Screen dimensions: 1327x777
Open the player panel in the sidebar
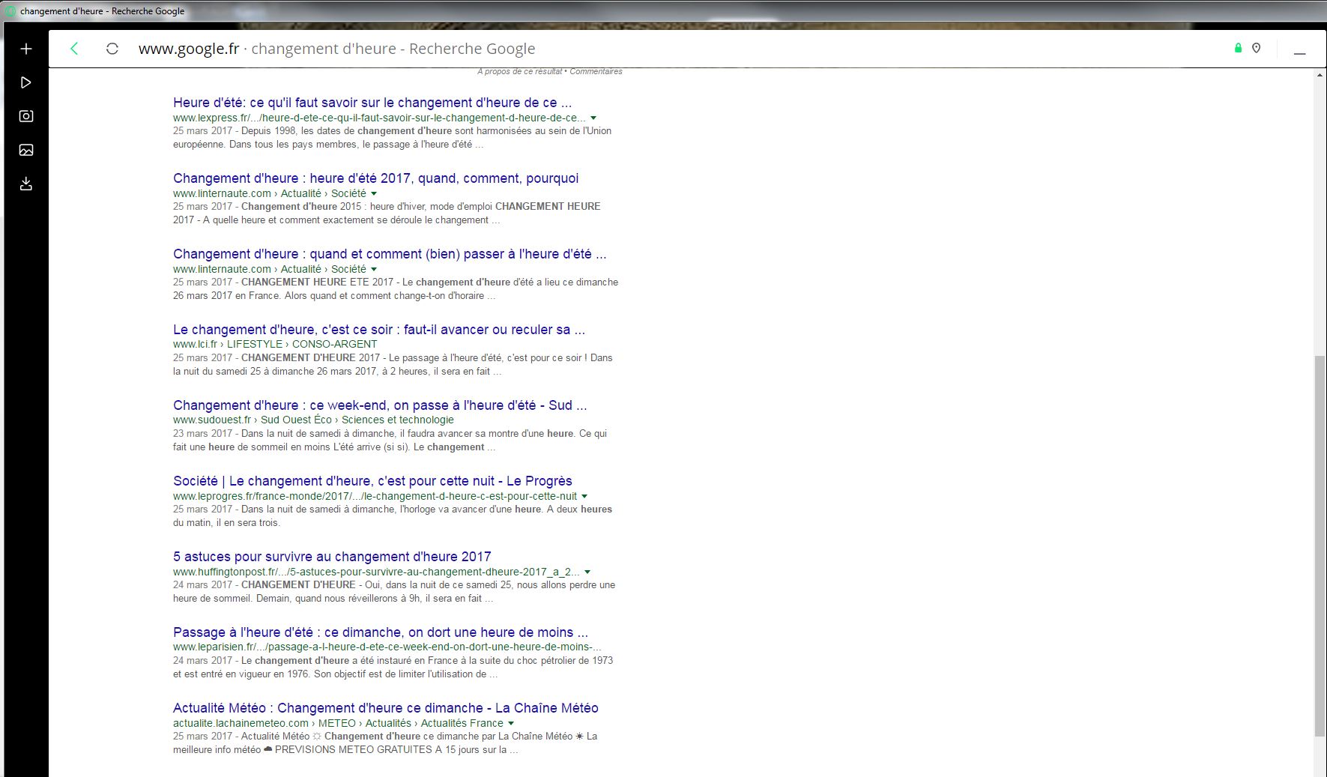coord(26,82)
